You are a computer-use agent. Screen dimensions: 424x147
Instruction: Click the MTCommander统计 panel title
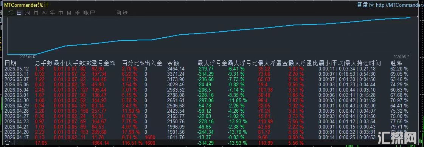point(27,5)
